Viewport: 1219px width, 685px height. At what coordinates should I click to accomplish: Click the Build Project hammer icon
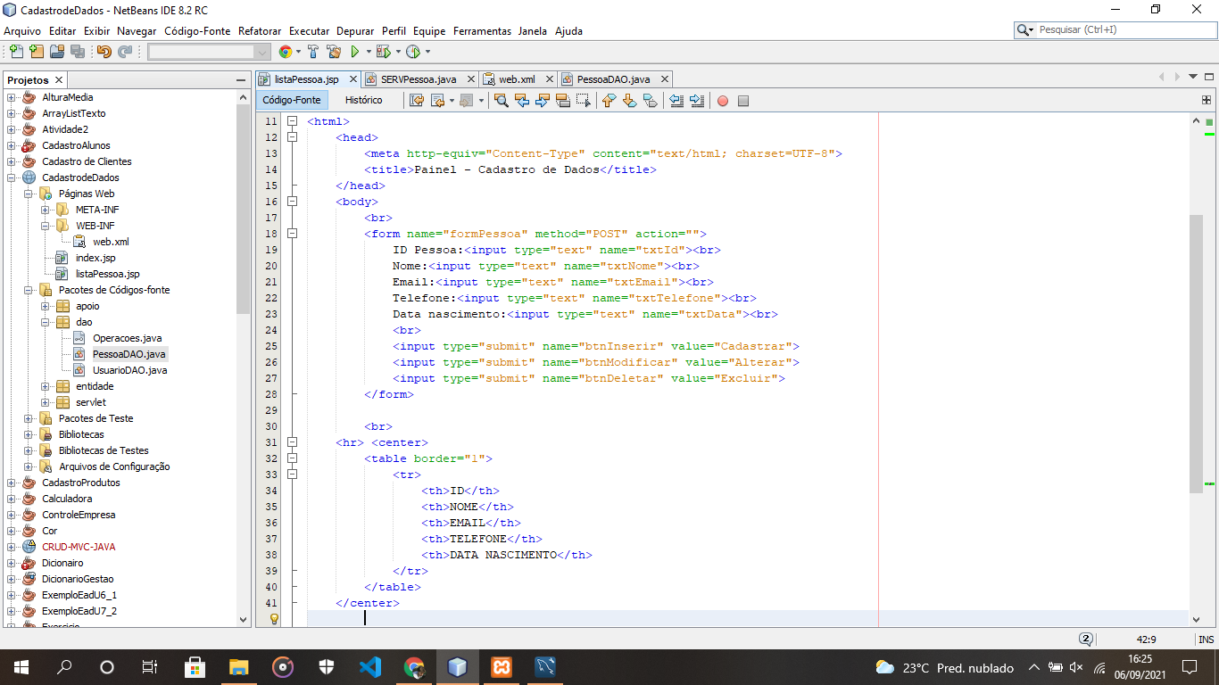pos(313,52)
